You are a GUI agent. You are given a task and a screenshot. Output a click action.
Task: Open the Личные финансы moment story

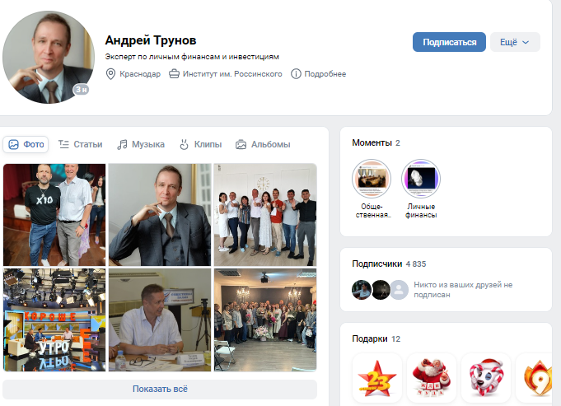point(421,189)
